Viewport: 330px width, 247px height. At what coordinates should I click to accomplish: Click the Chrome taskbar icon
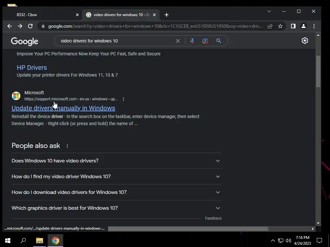coord(55,241)
